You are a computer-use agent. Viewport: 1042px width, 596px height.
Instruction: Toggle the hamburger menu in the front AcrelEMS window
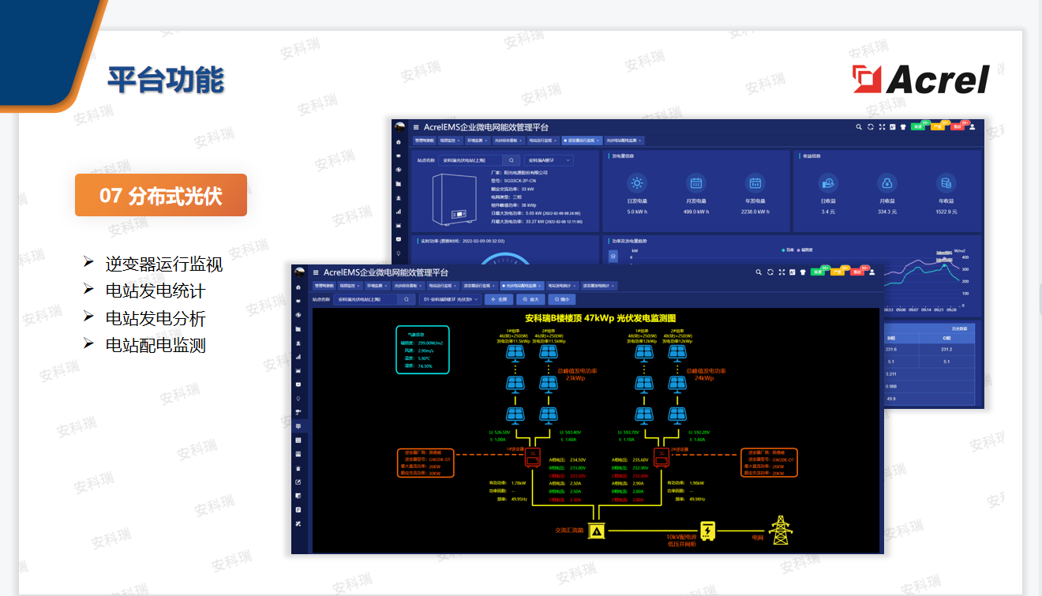pos(316,272)
